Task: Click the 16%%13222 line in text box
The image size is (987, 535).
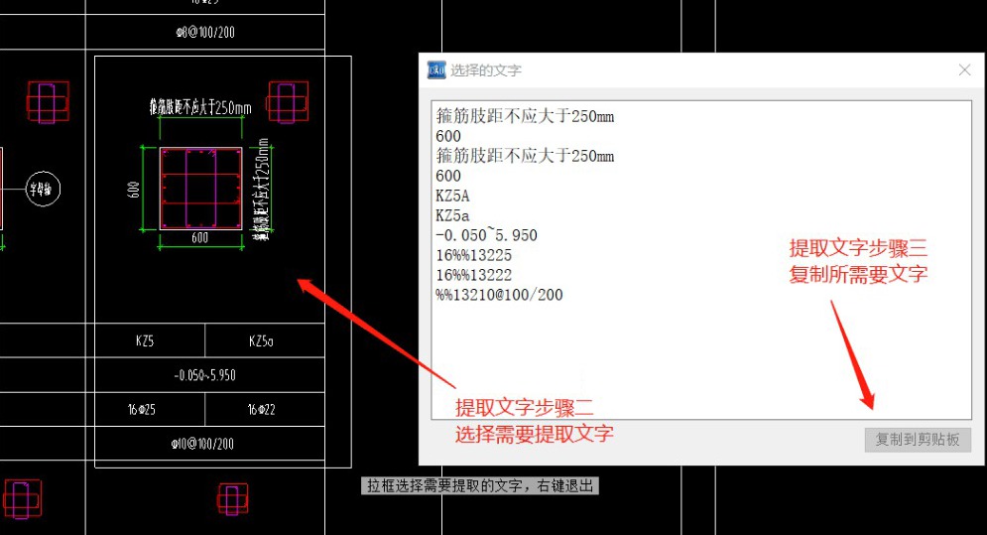Action: point(474,275)
